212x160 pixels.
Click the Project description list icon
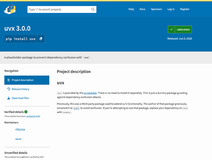[9, 80]
